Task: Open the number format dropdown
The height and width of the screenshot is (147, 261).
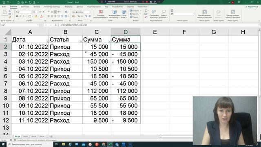Action: [x=90, y=12]
